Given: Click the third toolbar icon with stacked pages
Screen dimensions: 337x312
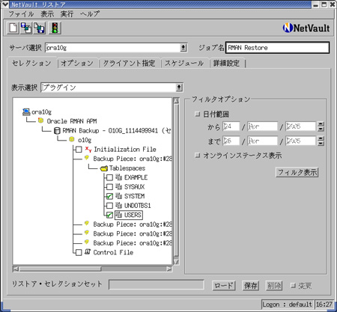Looking at the screenshot, I should (40, 28).
